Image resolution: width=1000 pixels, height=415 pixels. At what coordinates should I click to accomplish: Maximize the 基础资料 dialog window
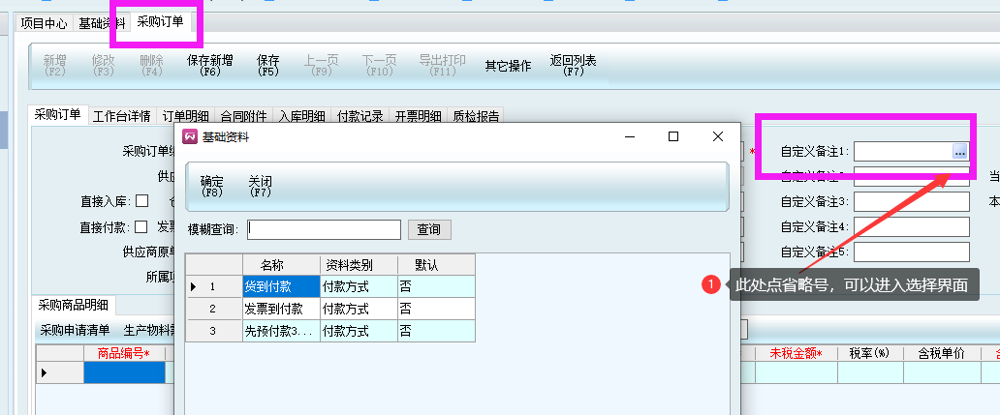point(673,137)
